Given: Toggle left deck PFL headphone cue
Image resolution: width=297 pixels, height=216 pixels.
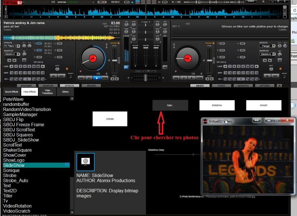Looking at the screenshot, I should coord(126,67).
